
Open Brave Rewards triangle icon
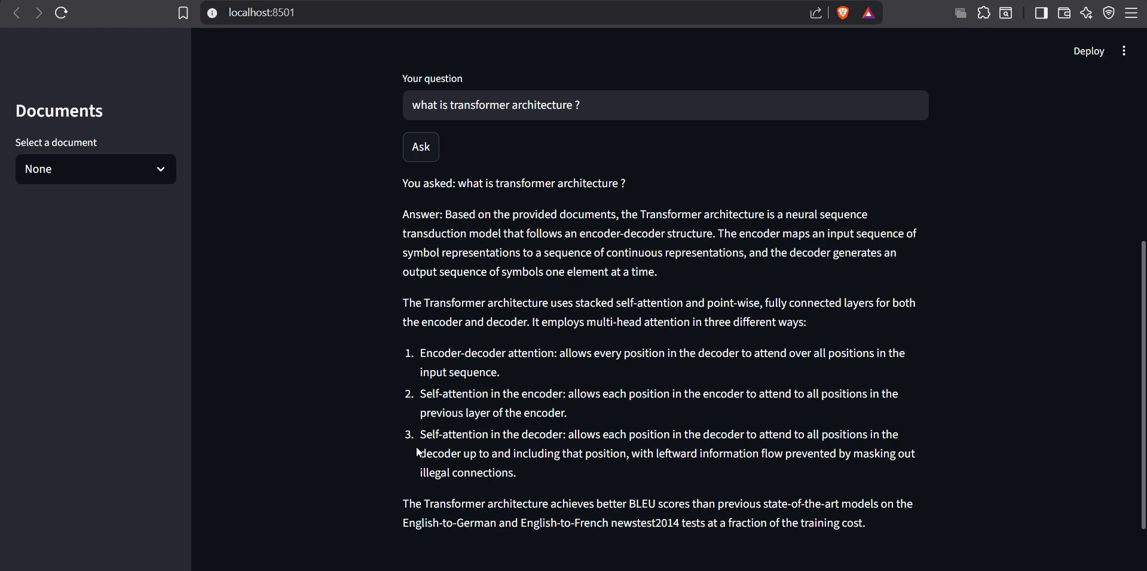868,13
